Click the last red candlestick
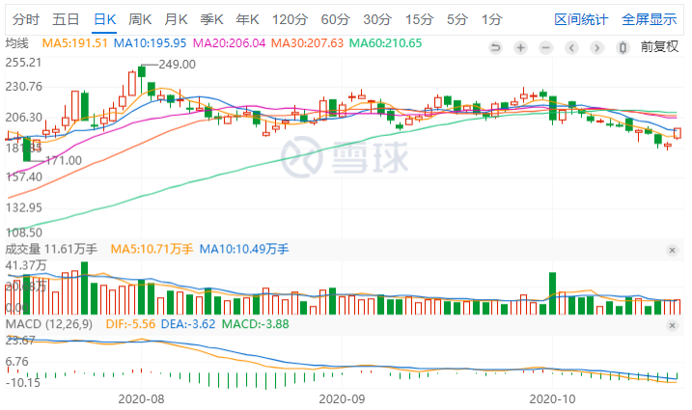692x410 pixels. click(x=678, y=134)
